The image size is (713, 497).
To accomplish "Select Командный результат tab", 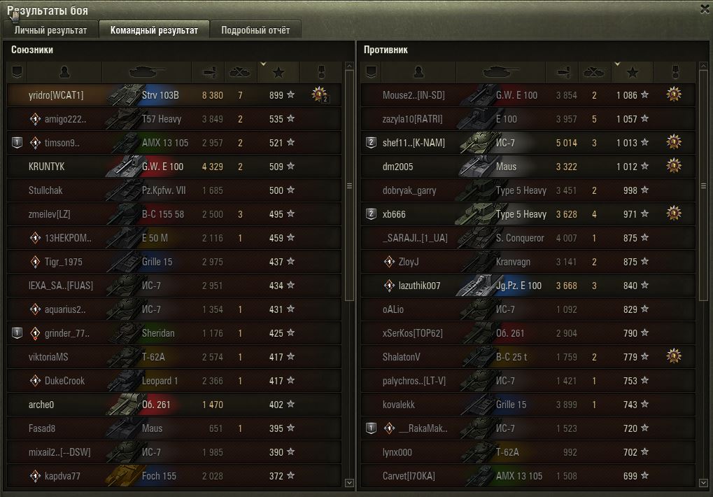I will [154, 30].
